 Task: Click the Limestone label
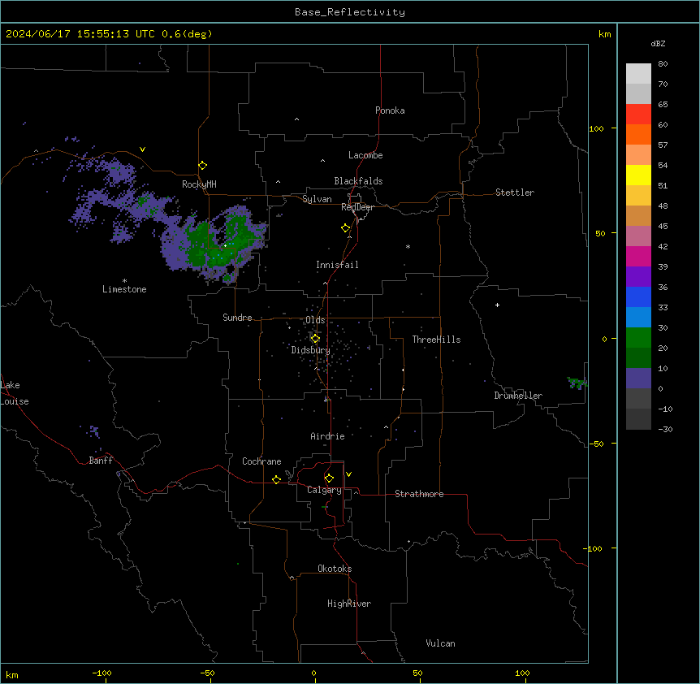[x=124, y=289]
